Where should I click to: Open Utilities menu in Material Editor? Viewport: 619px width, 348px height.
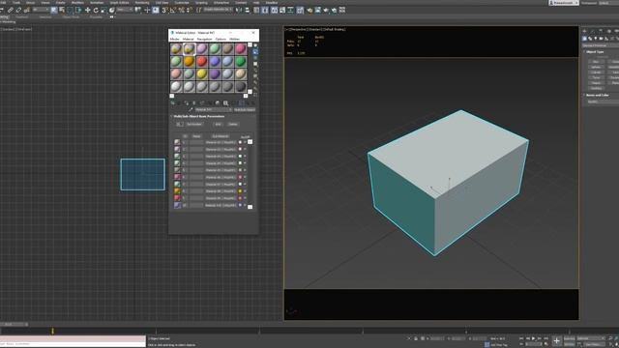[x=234, y=39]
